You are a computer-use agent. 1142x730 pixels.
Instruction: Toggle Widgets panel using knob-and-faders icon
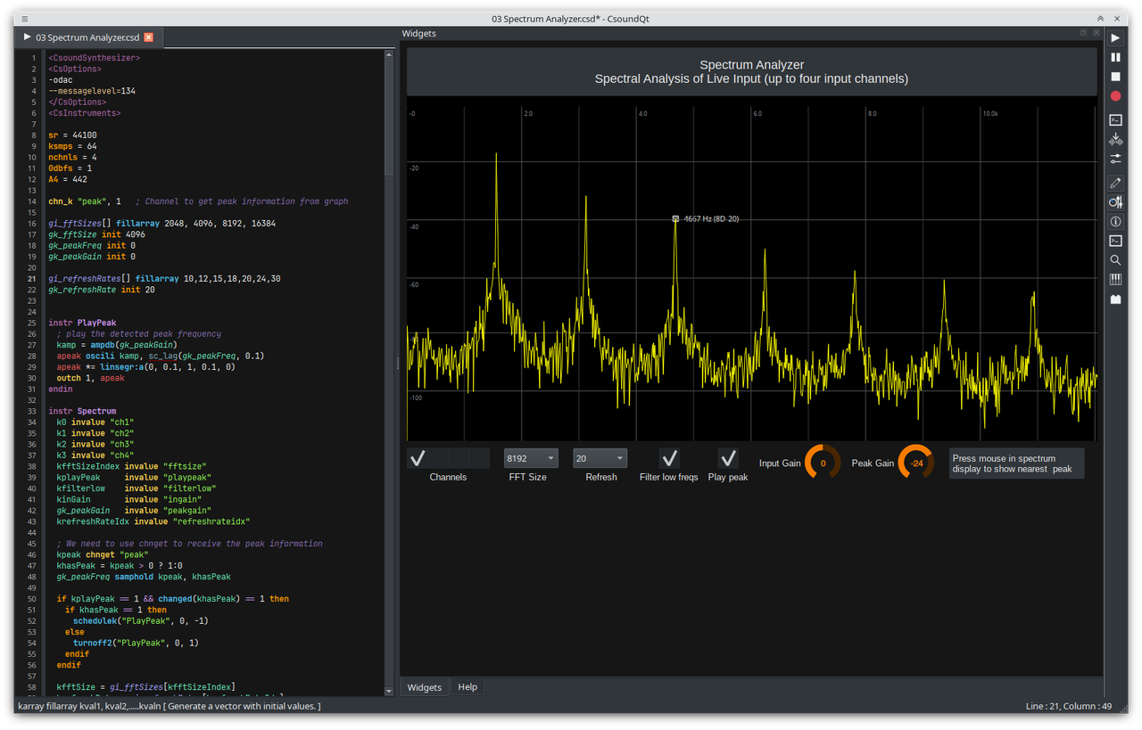(1115, 202)
